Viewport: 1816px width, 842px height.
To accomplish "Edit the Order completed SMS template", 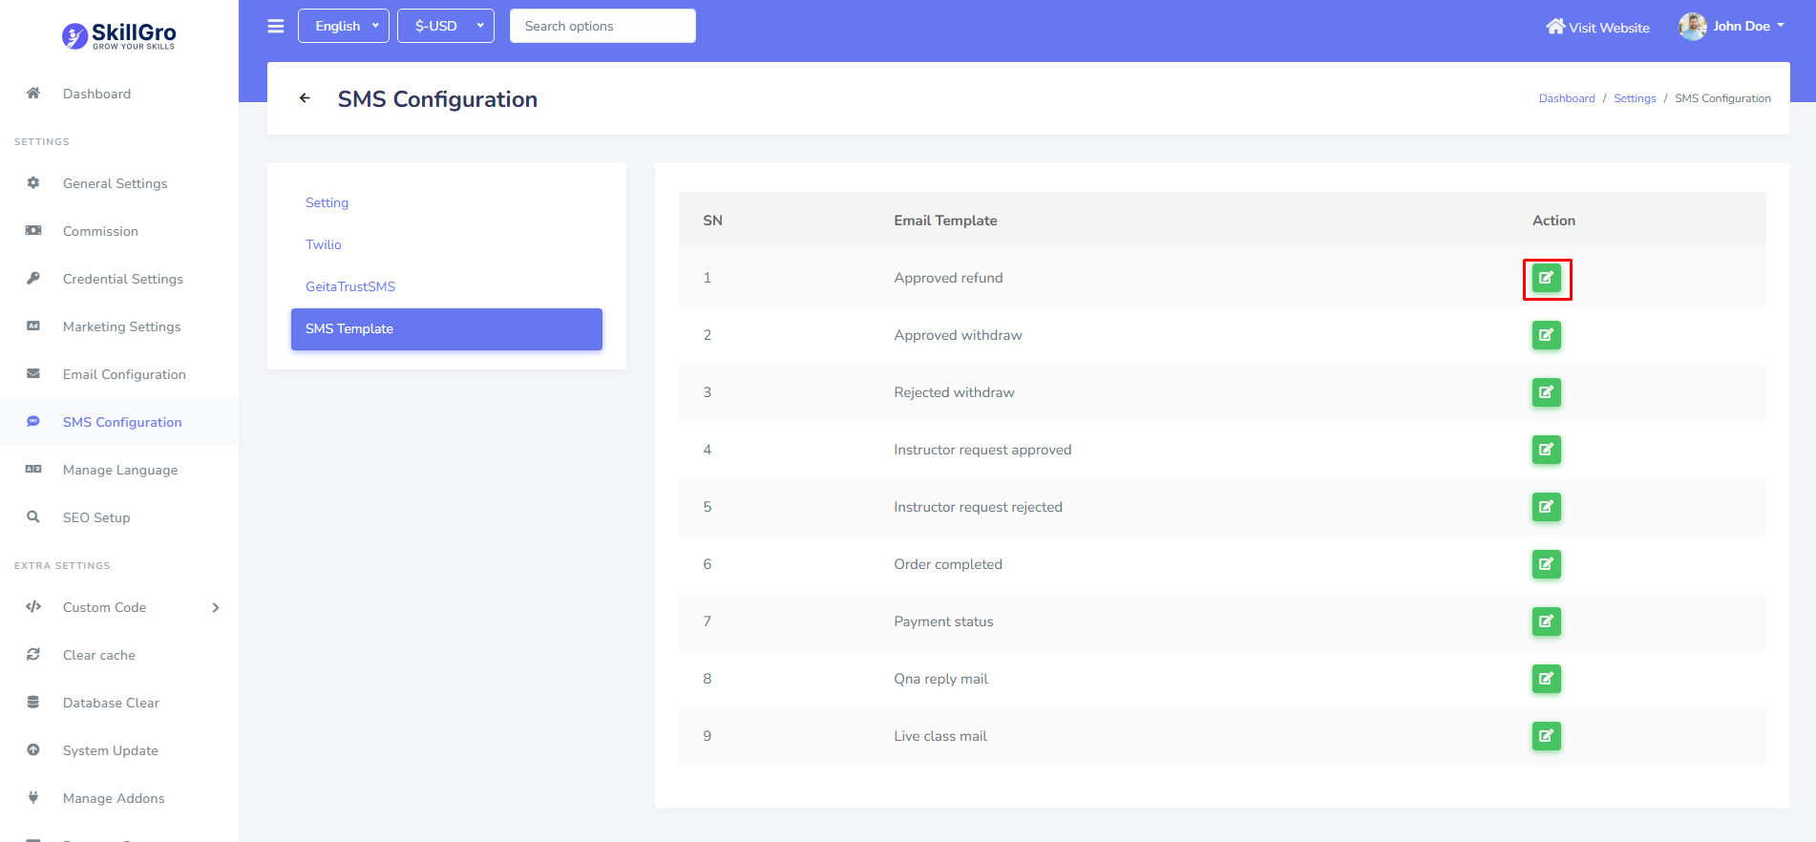I will click(1546, 564).
